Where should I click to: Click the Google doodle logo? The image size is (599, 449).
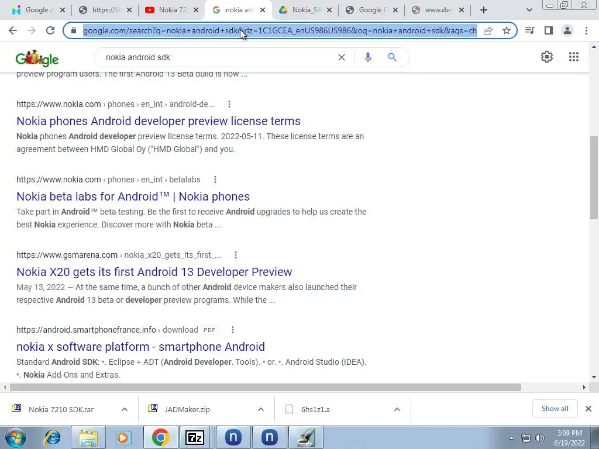(37, 58)
